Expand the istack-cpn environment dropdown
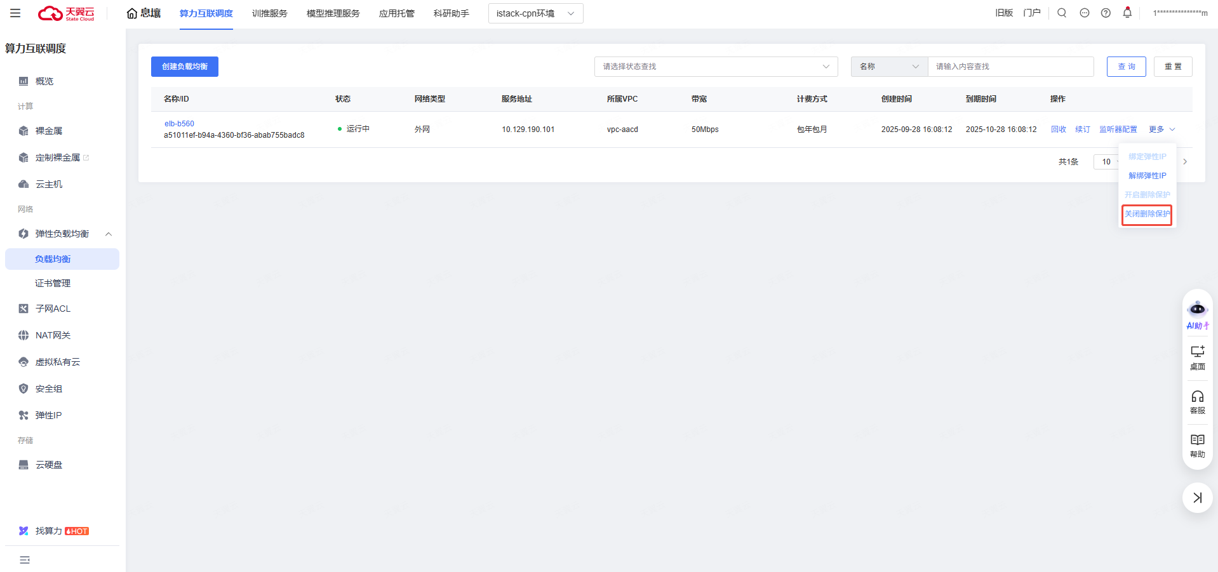1218x572 pixels. pyautogui.click(x=535, y=13)
